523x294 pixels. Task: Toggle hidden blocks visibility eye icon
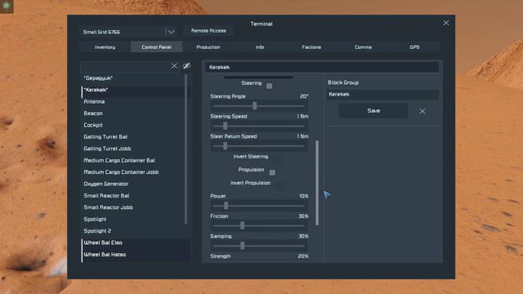coord(187,66)
